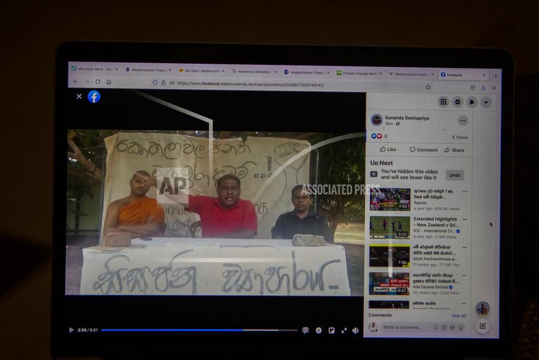Select the Facebook tab

pyautogui.click(x=464, y=75)
